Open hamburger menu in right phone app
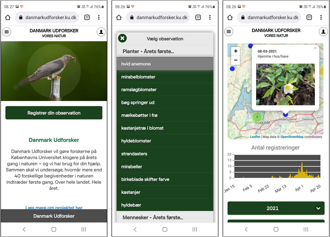Viewport: 330px width, 237px height. (229, 32)
